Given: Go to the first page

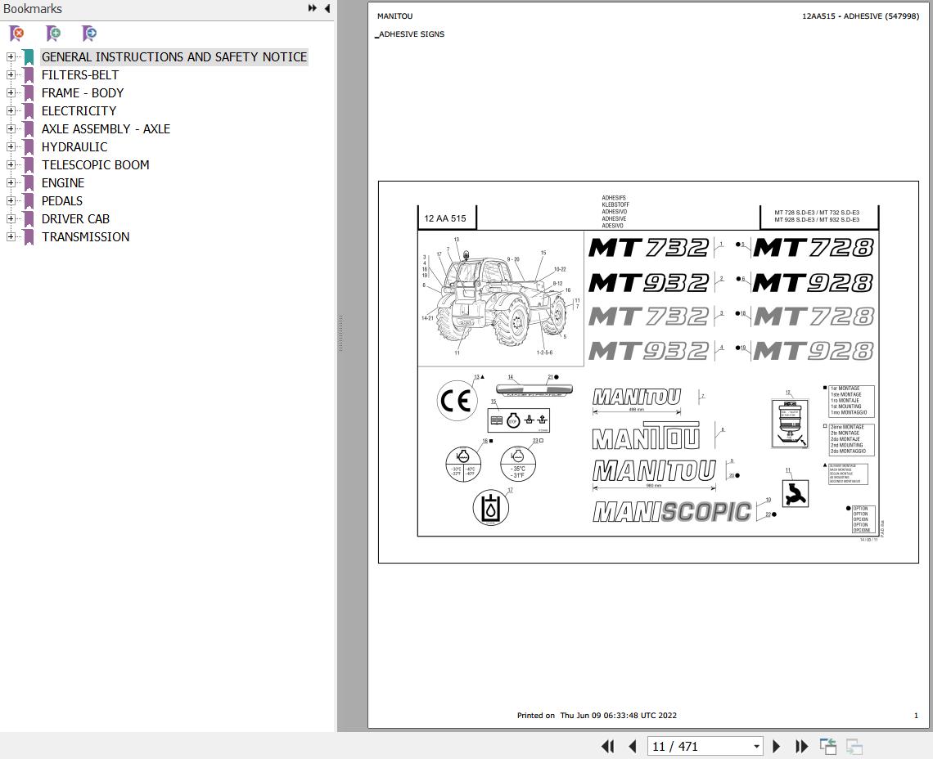Looking at the screenshot, I should (607, 746).
